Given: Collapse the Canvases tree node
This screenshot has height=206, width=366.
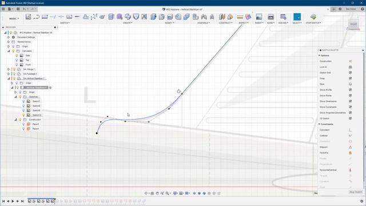Looking at the screenshot, I should pyautogui.click(x=9, y=51).
